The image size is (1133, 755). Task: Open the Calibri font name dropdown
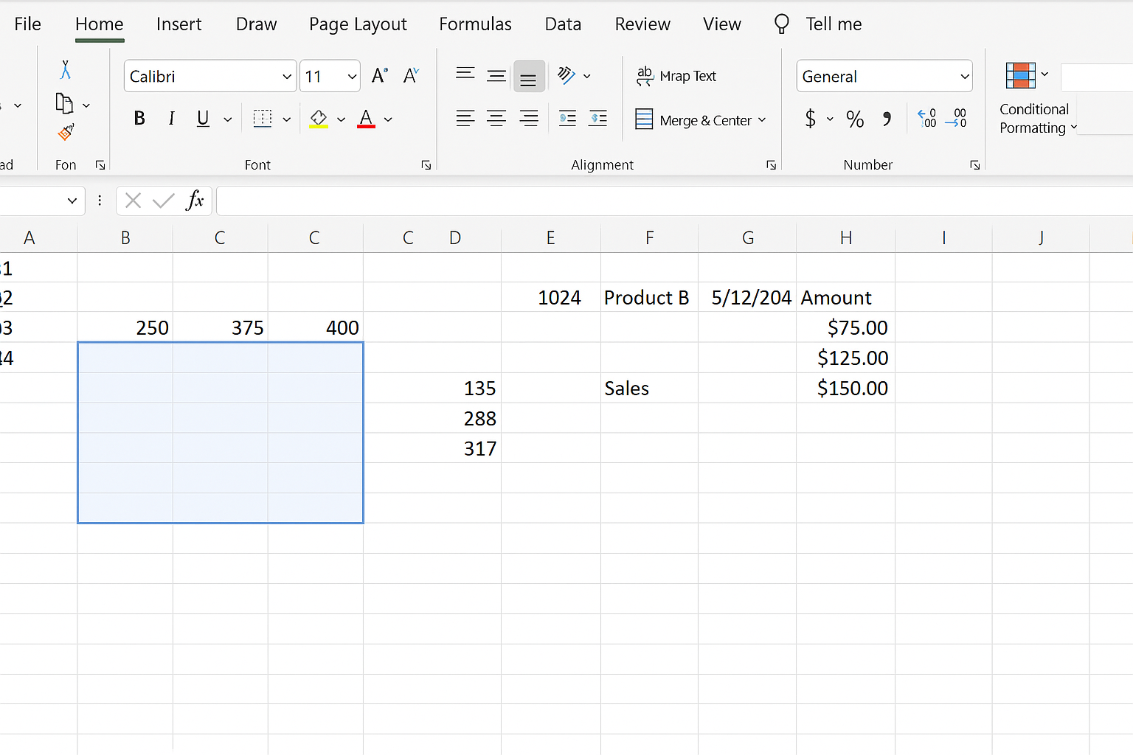pos(287,77)
